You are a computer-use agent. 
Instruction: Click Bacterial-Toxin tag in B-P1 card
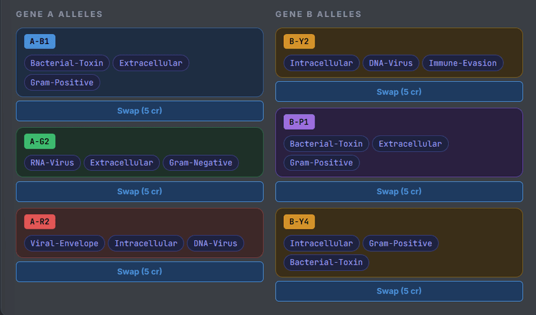326,144
